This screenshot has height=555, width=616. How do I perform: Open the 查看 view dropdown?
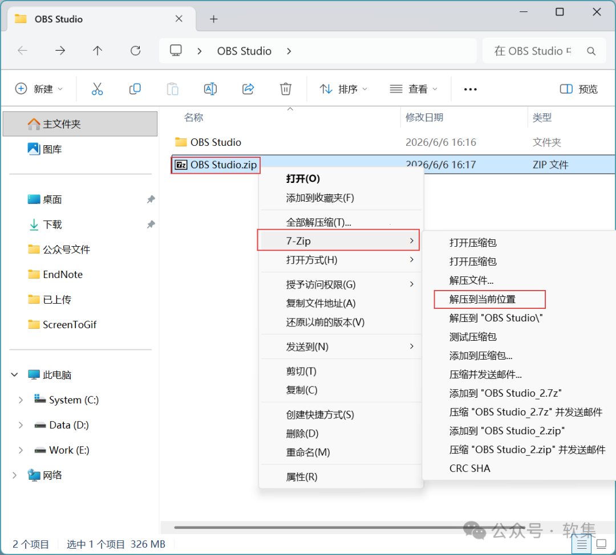coord(414,89)
